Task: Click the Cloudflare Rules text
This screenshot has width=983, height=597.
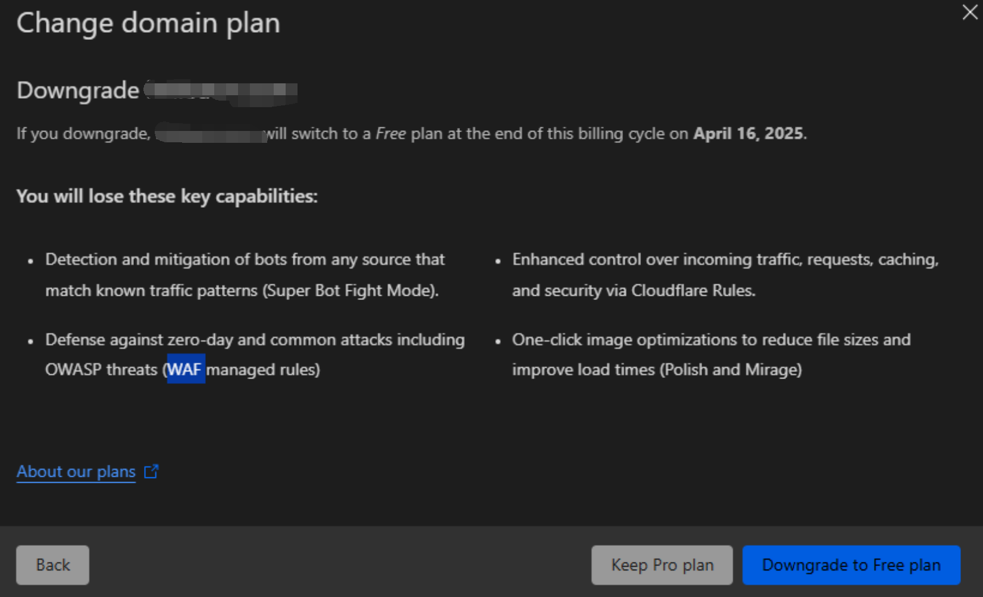Action: click(x=693, y=290)
